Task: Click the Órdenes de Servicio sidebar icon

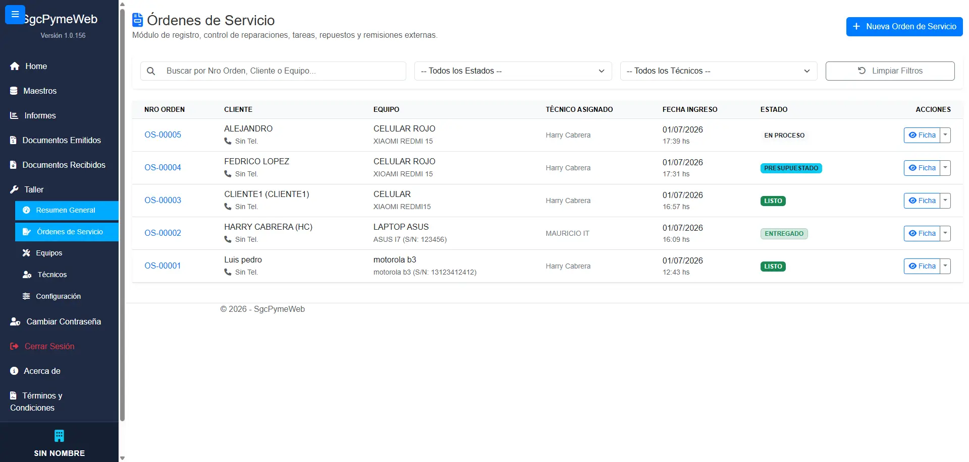Action: coord(27,232)
